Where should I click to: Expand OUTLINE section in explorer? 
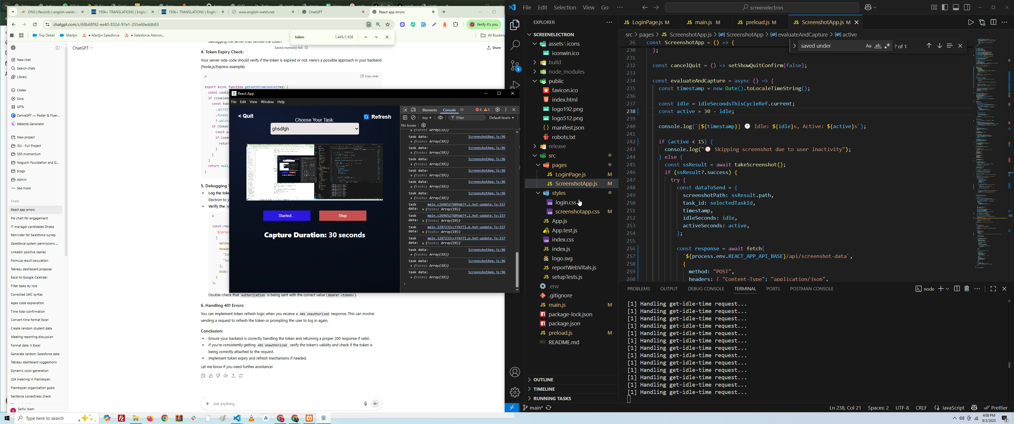pyautogui.click(x=543, y=380)
